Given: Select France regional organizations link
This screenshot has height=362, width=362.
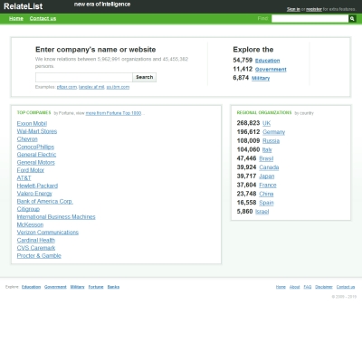Looking at the screenshot, I should tap(268, 185).
